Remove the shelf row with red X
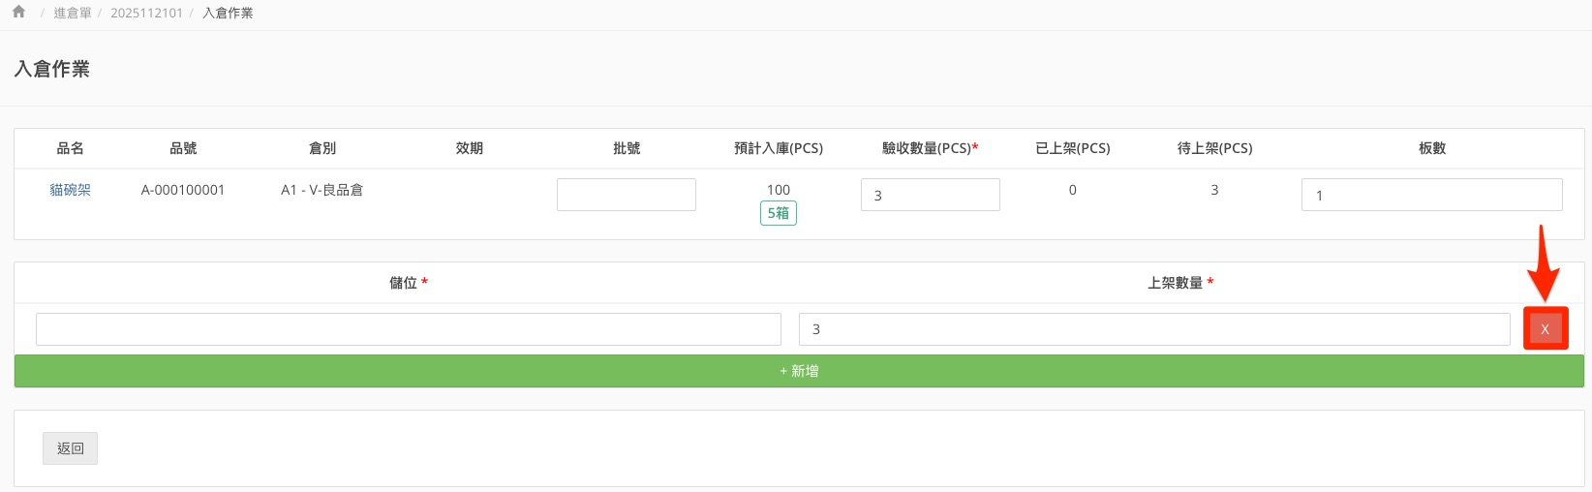Image resolution: width=1592 pixels, height=492 pixels. coord(1545,329)
